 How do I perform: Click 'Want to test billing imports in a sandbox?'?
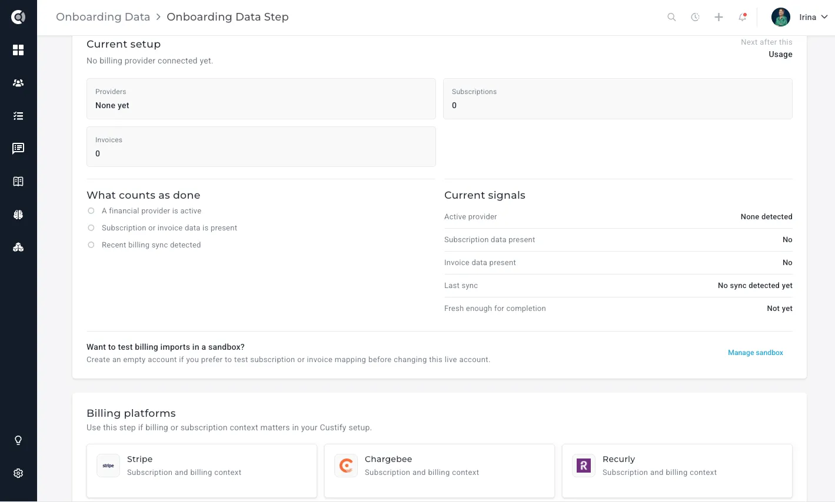(x=165, y=347)
